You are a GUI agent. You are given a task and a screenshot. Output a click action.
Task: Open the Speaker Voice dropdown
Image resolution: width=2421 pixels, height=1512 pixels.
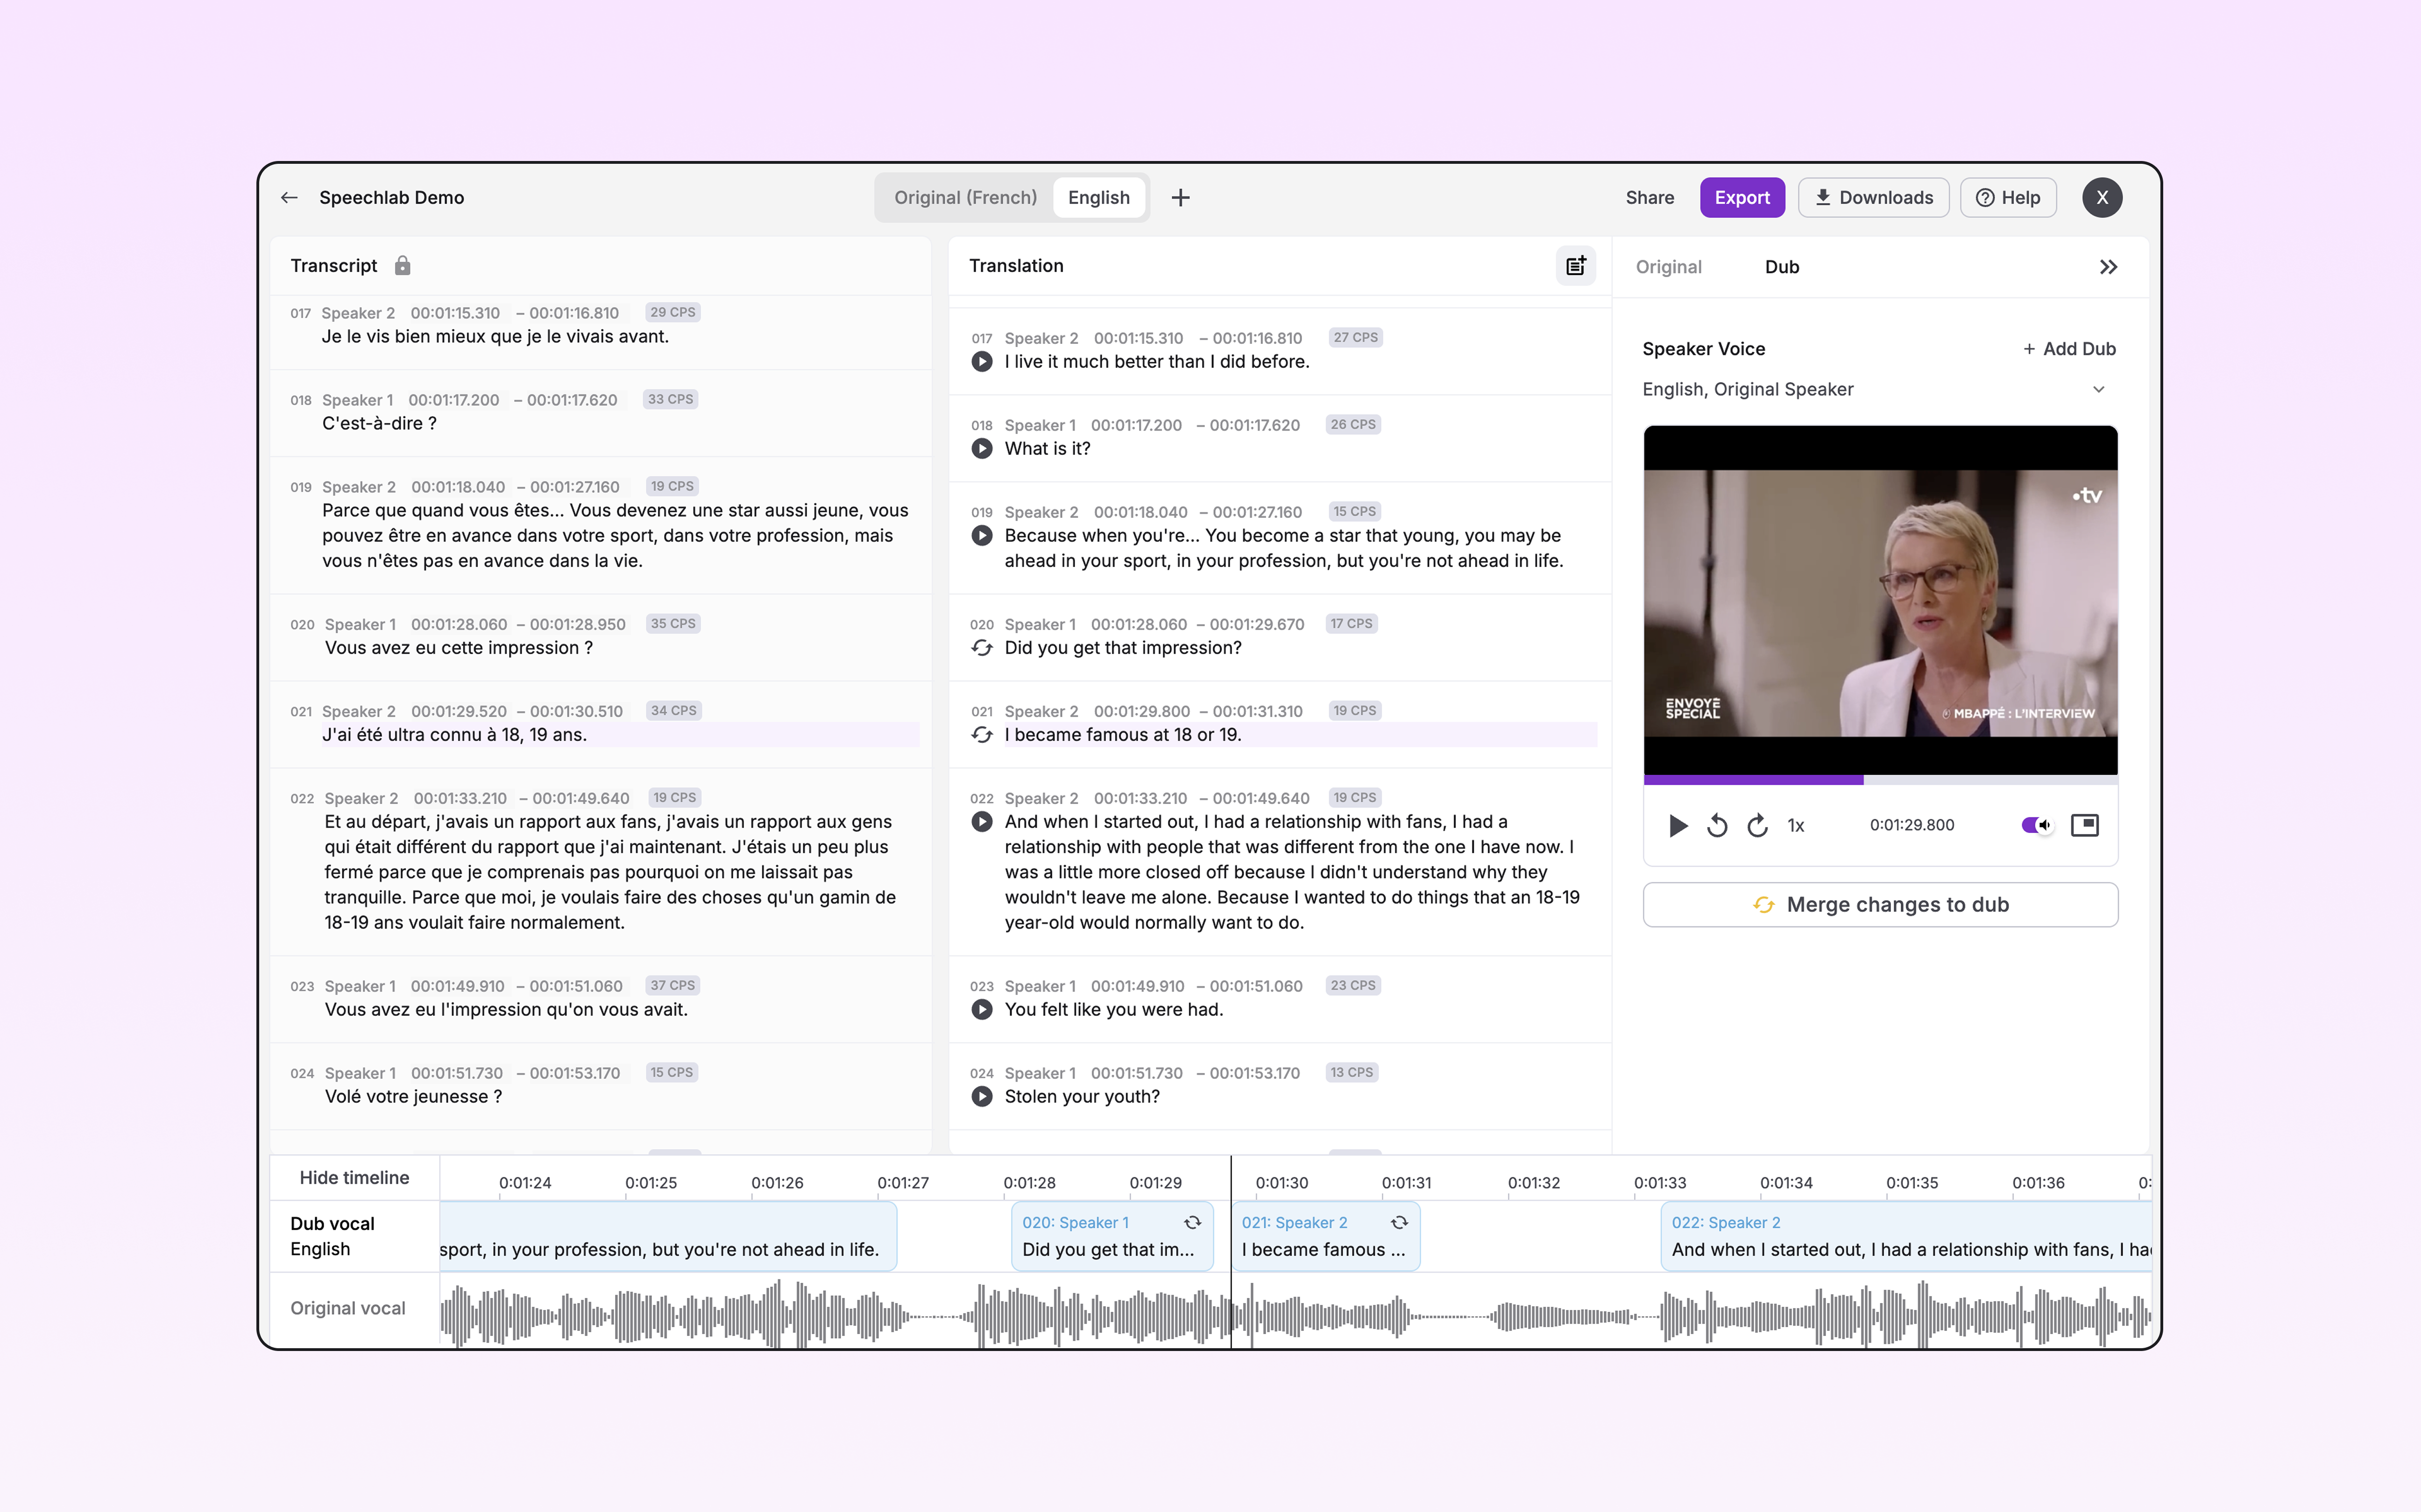click(x=1879, y=389)
